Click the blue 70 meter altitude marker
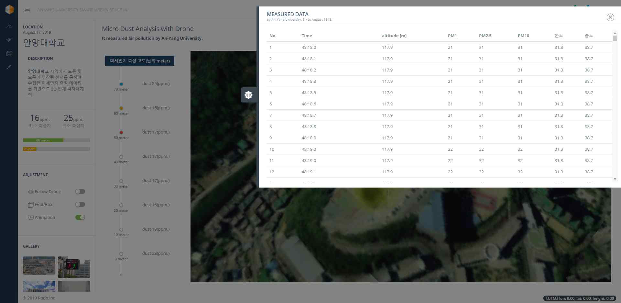 coord(121,84)
